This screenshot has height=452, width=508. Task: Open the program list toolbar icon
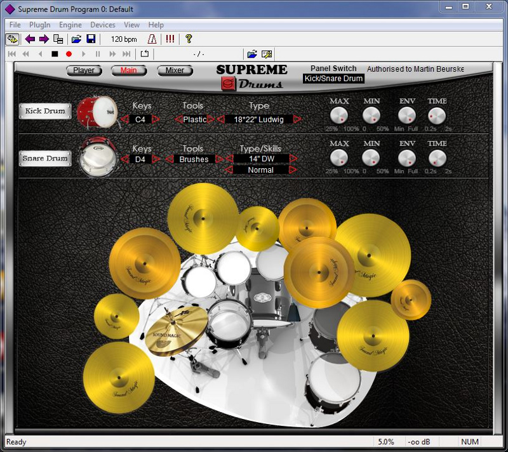pos(58,39)
